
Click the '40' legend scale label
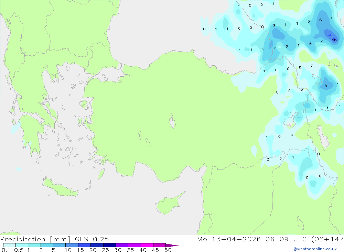point(143,250)
